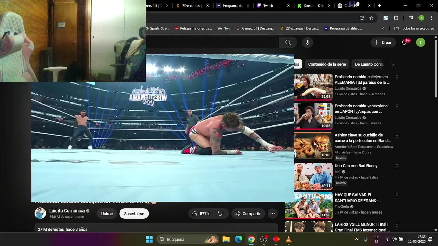The height and width of the screenshot is (246, 438).
Task: Close the Twitch tab
Action: [x=288, y=6]
